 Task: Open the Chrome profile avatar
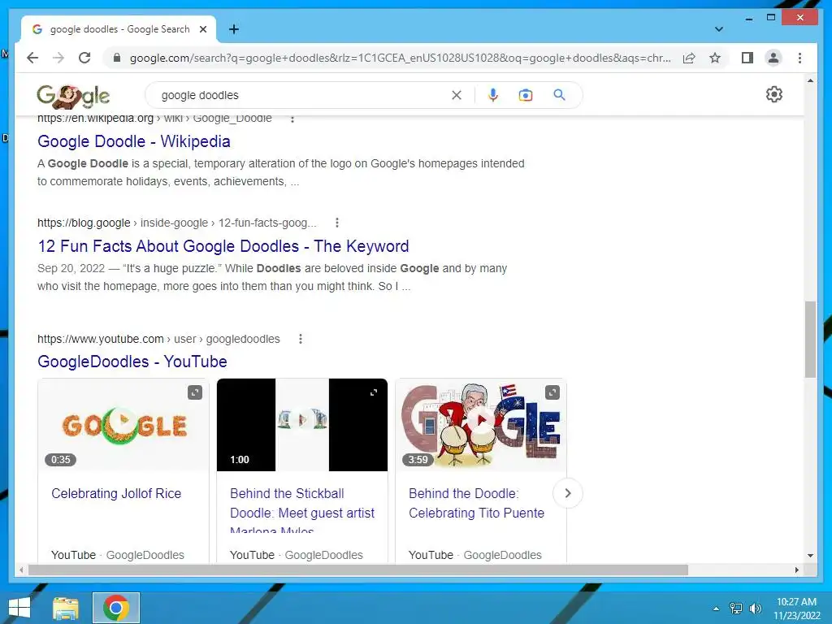pos(773,58)
